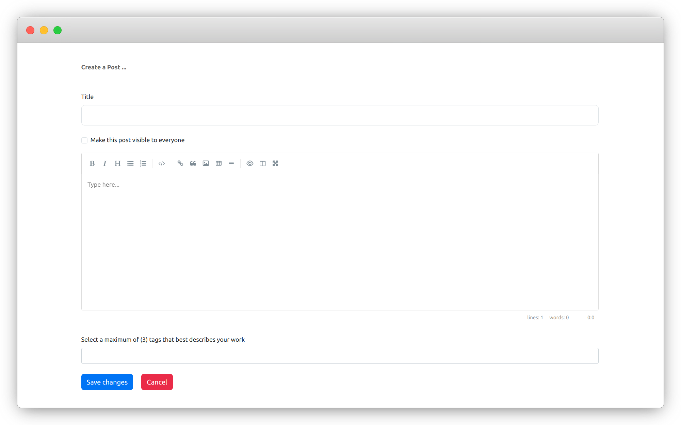The width and height of the screenshot is (681, 425).
Task: Insert a horizontal rule line
Action: click(x=231, y=164)
